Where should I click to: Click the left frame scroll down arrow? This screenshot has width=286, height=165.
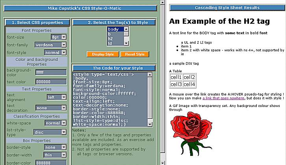click(163, 163)
